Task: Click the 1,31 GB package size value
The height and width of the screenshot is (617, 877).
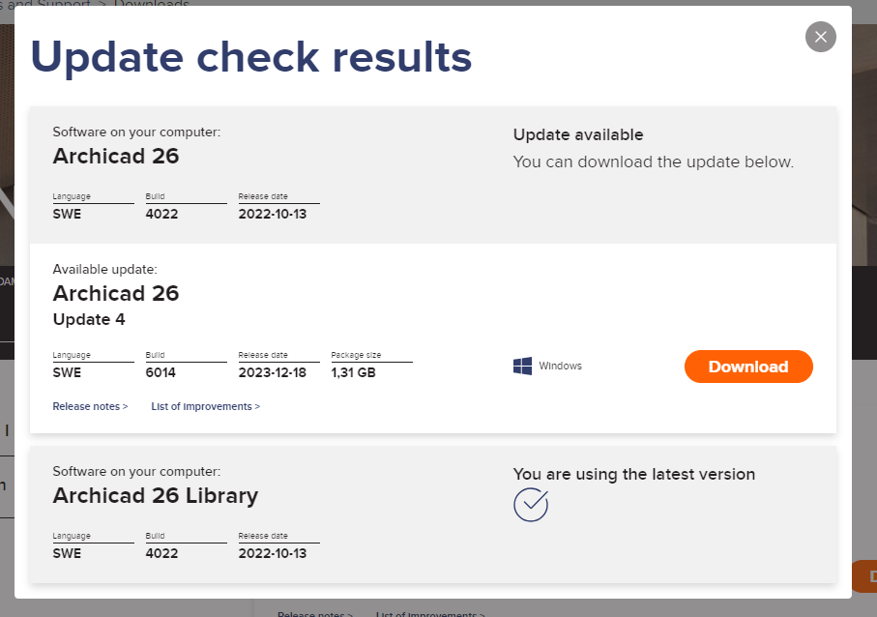Action: click(353, 372)
